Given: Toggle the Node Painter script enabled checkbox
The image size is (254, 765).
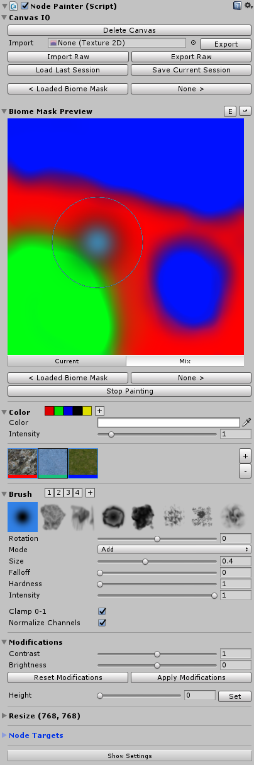Looking at the screenshot, I should pos(25,6).
